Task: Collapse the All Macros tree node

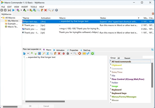Action: (2, 18)
